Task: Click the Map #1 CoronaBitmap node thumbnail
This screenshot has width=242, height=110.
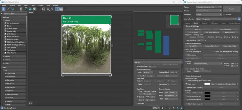Action: 86,48
